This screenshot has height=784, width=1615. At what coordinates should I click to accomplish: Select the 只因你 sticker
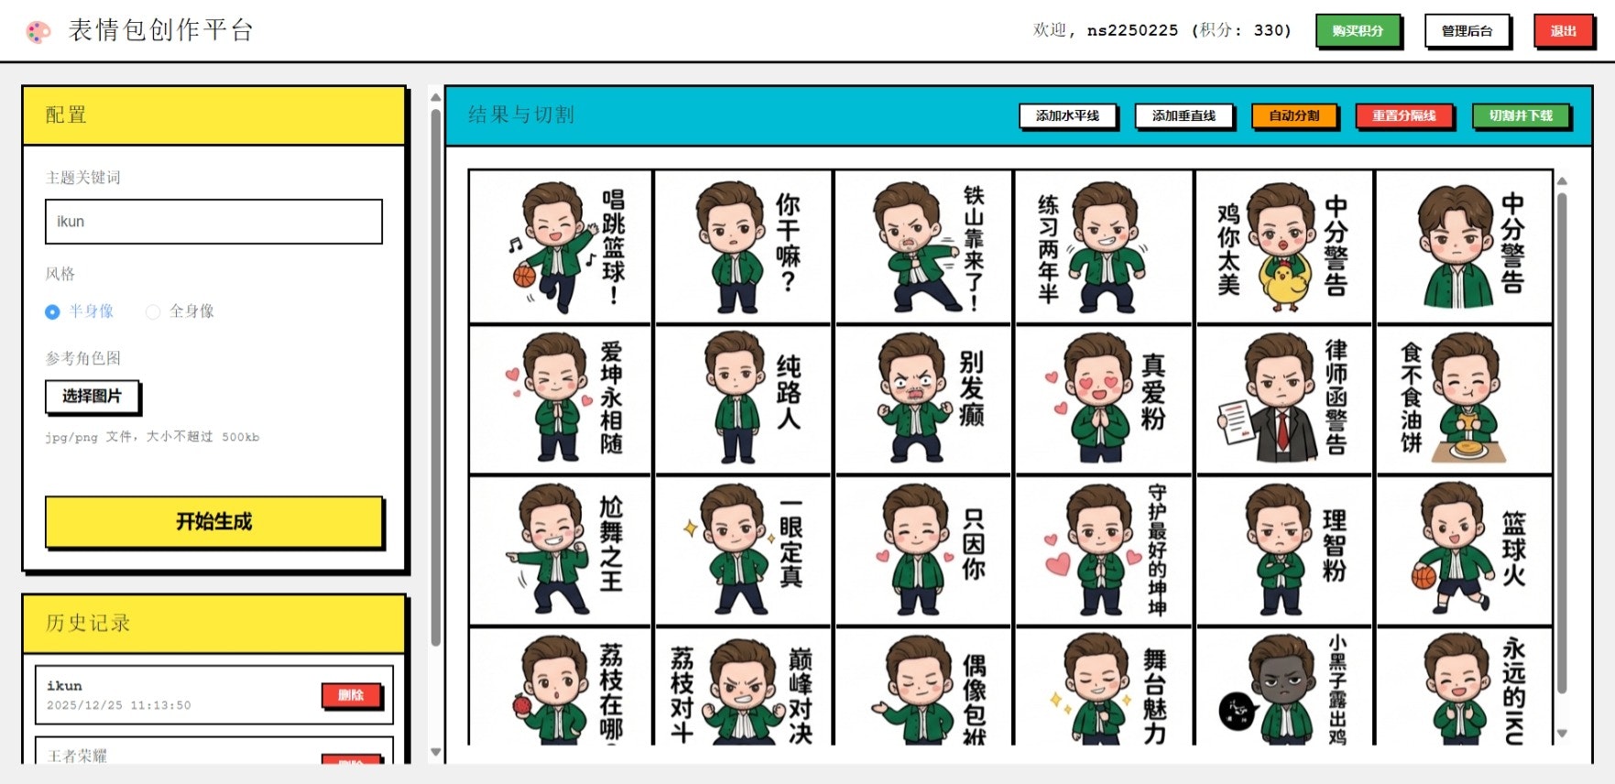point(923,550)
